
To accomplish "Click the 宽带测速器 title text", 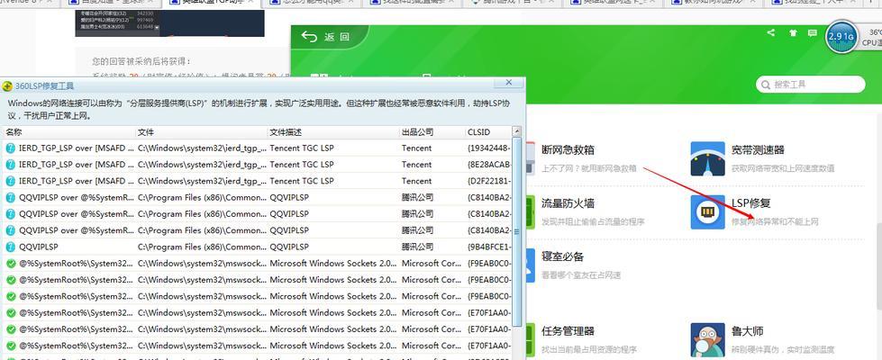I will [758, 150].
